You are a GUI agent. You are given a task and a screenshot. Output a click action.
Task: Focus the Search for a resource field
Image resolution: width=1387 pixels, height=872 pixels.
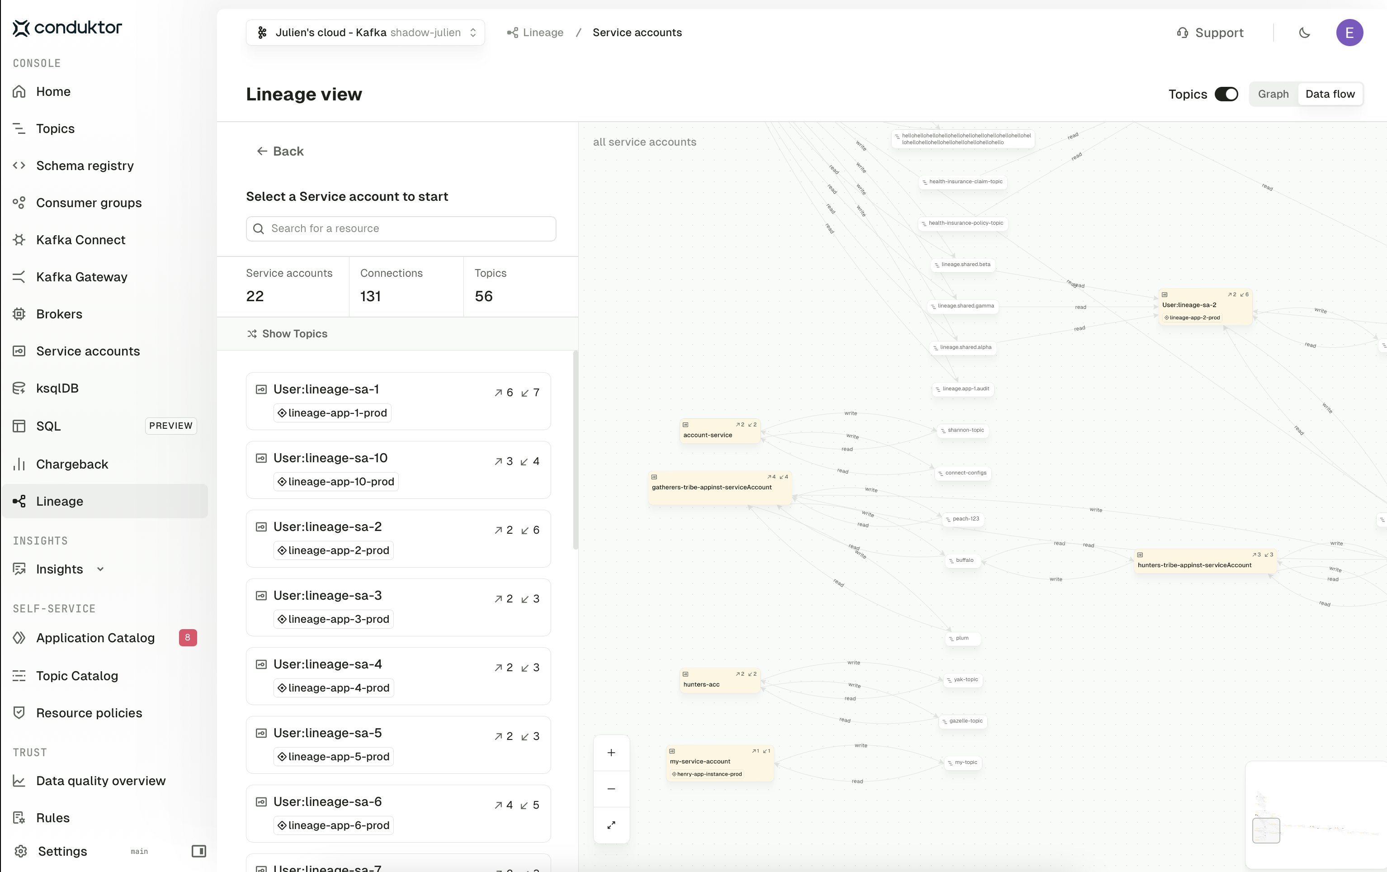pyautogui.click(x=401, y=229)
